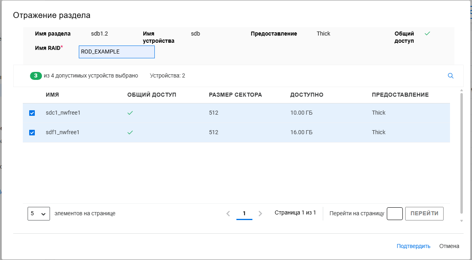Uncheck the sdf1_nwfree1 device checkbox
472x260 pixels.
tap(32, 133)
